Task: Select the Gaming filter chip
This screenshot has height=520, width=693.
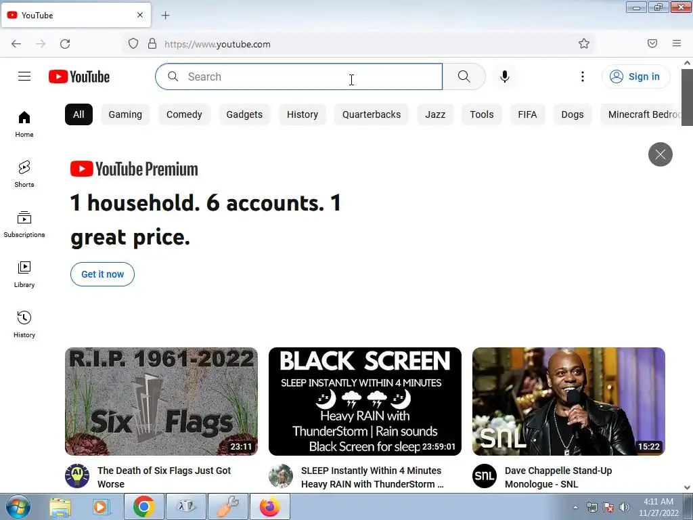Action: click(125, 114)
